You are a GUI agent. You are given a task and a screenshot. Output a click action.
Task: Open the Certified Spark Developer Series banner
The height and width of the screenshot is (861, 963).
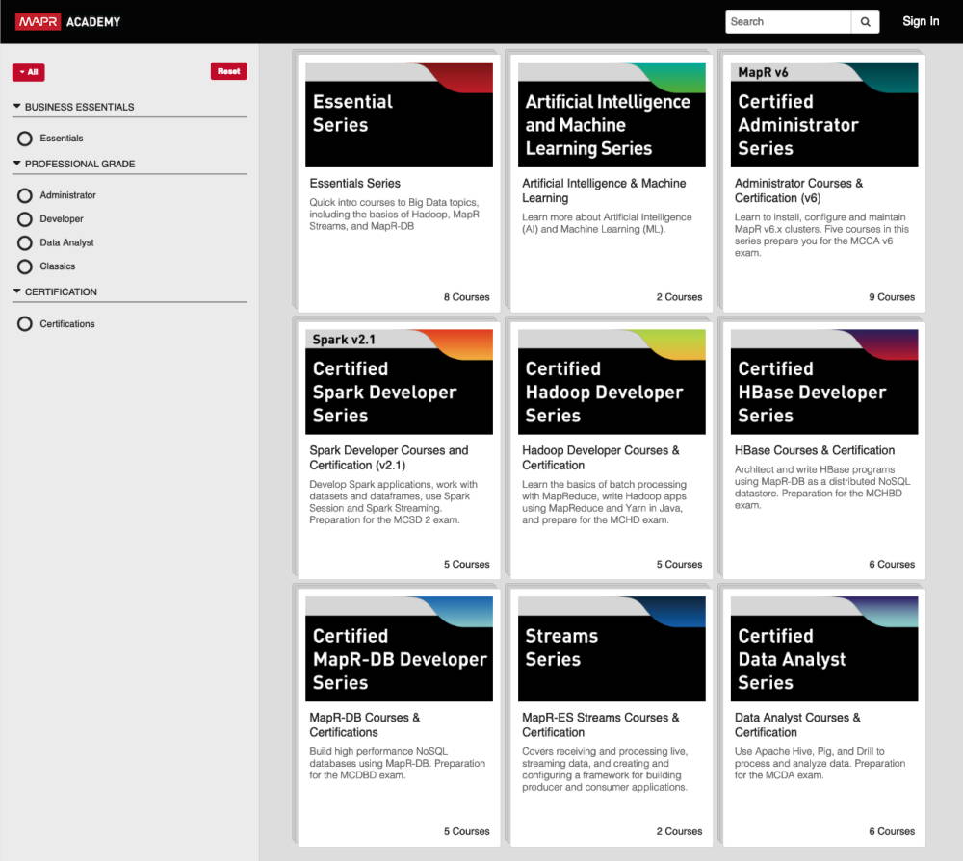(400, 382)
